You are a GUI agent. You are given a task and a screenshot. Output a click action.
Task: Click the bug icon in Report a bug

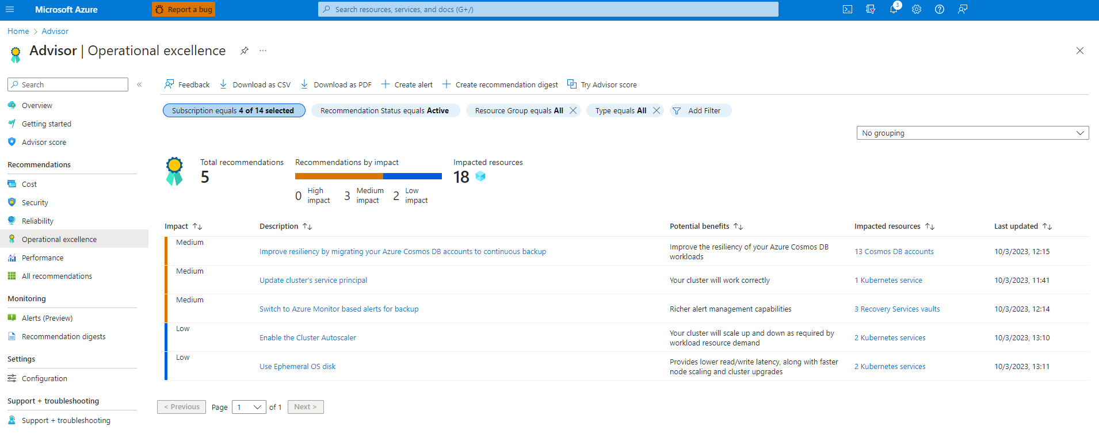pyautogui.click(x=159, y=9)
